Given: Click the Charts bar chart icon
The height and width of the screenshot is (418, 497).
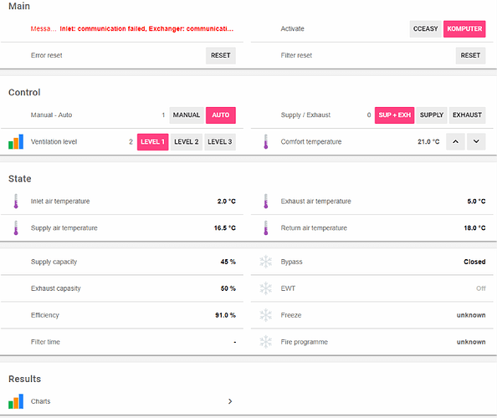Looking at the screenshot, I should (x=16, y=401).
